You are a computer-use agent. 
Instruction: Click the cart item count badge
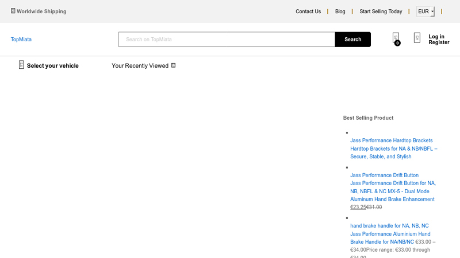(x=397, y=43)
